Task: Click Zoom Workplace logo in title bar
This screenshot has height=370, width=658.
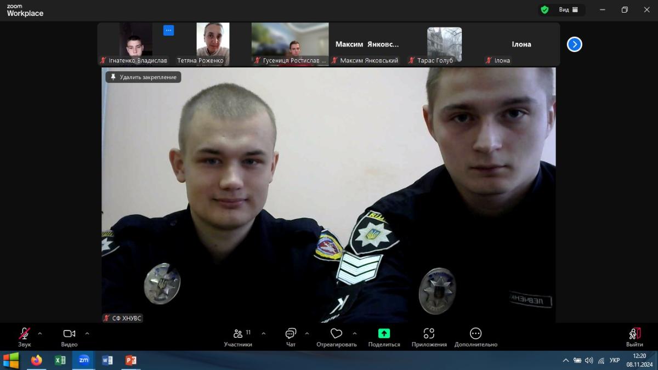Action: [25, 10]
